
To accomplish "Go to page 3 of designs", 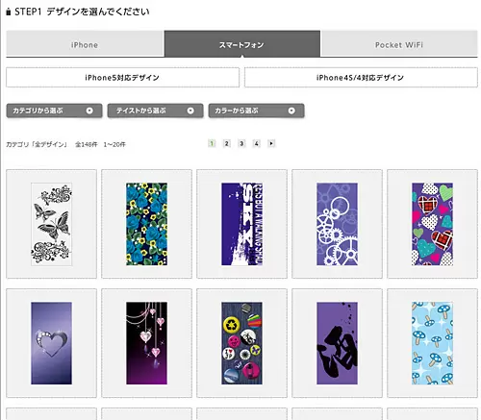I will click(x=241, y=143).
